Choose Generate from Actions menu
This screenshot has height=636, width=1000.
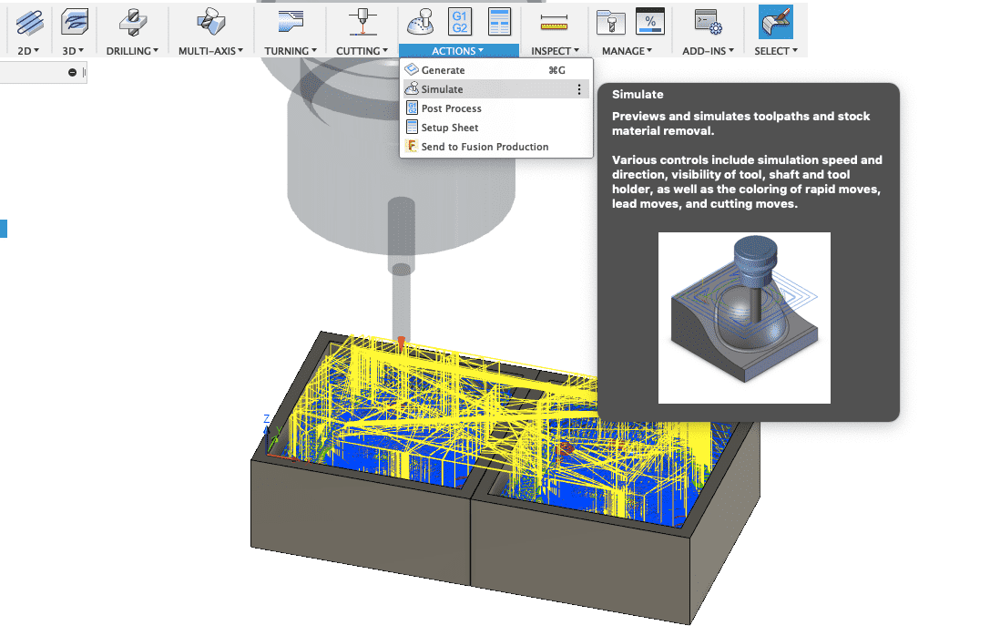click(x=496, y=70)
